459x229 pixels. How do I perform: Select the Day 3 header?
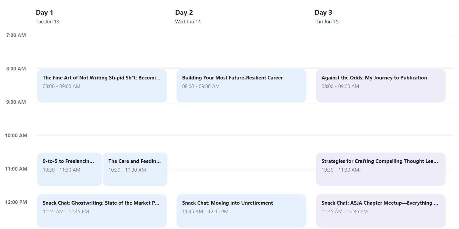click(324, 12)
